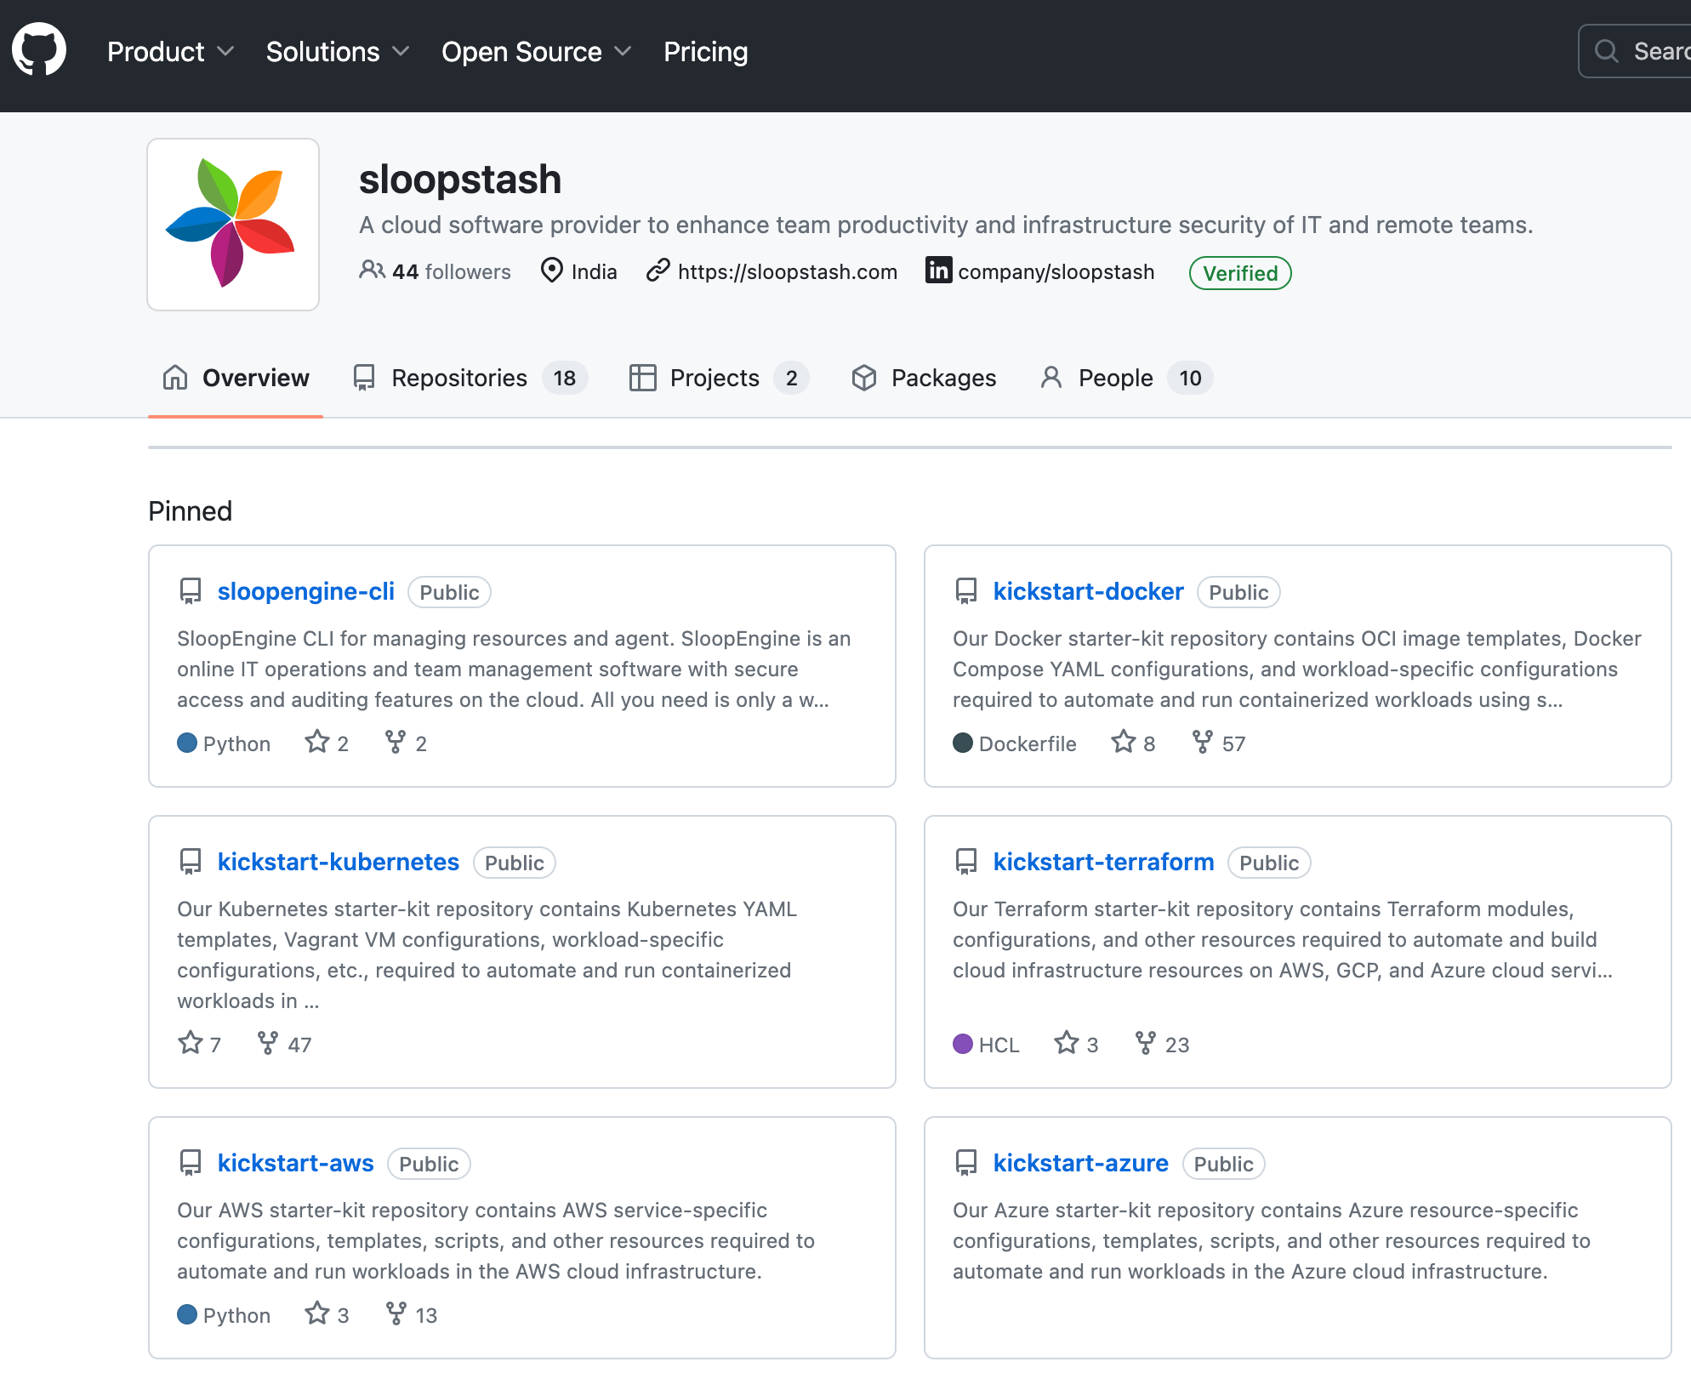Screen dimensions: 1691x1373
Task: Open the Pricing page
Action: (705, 52)
